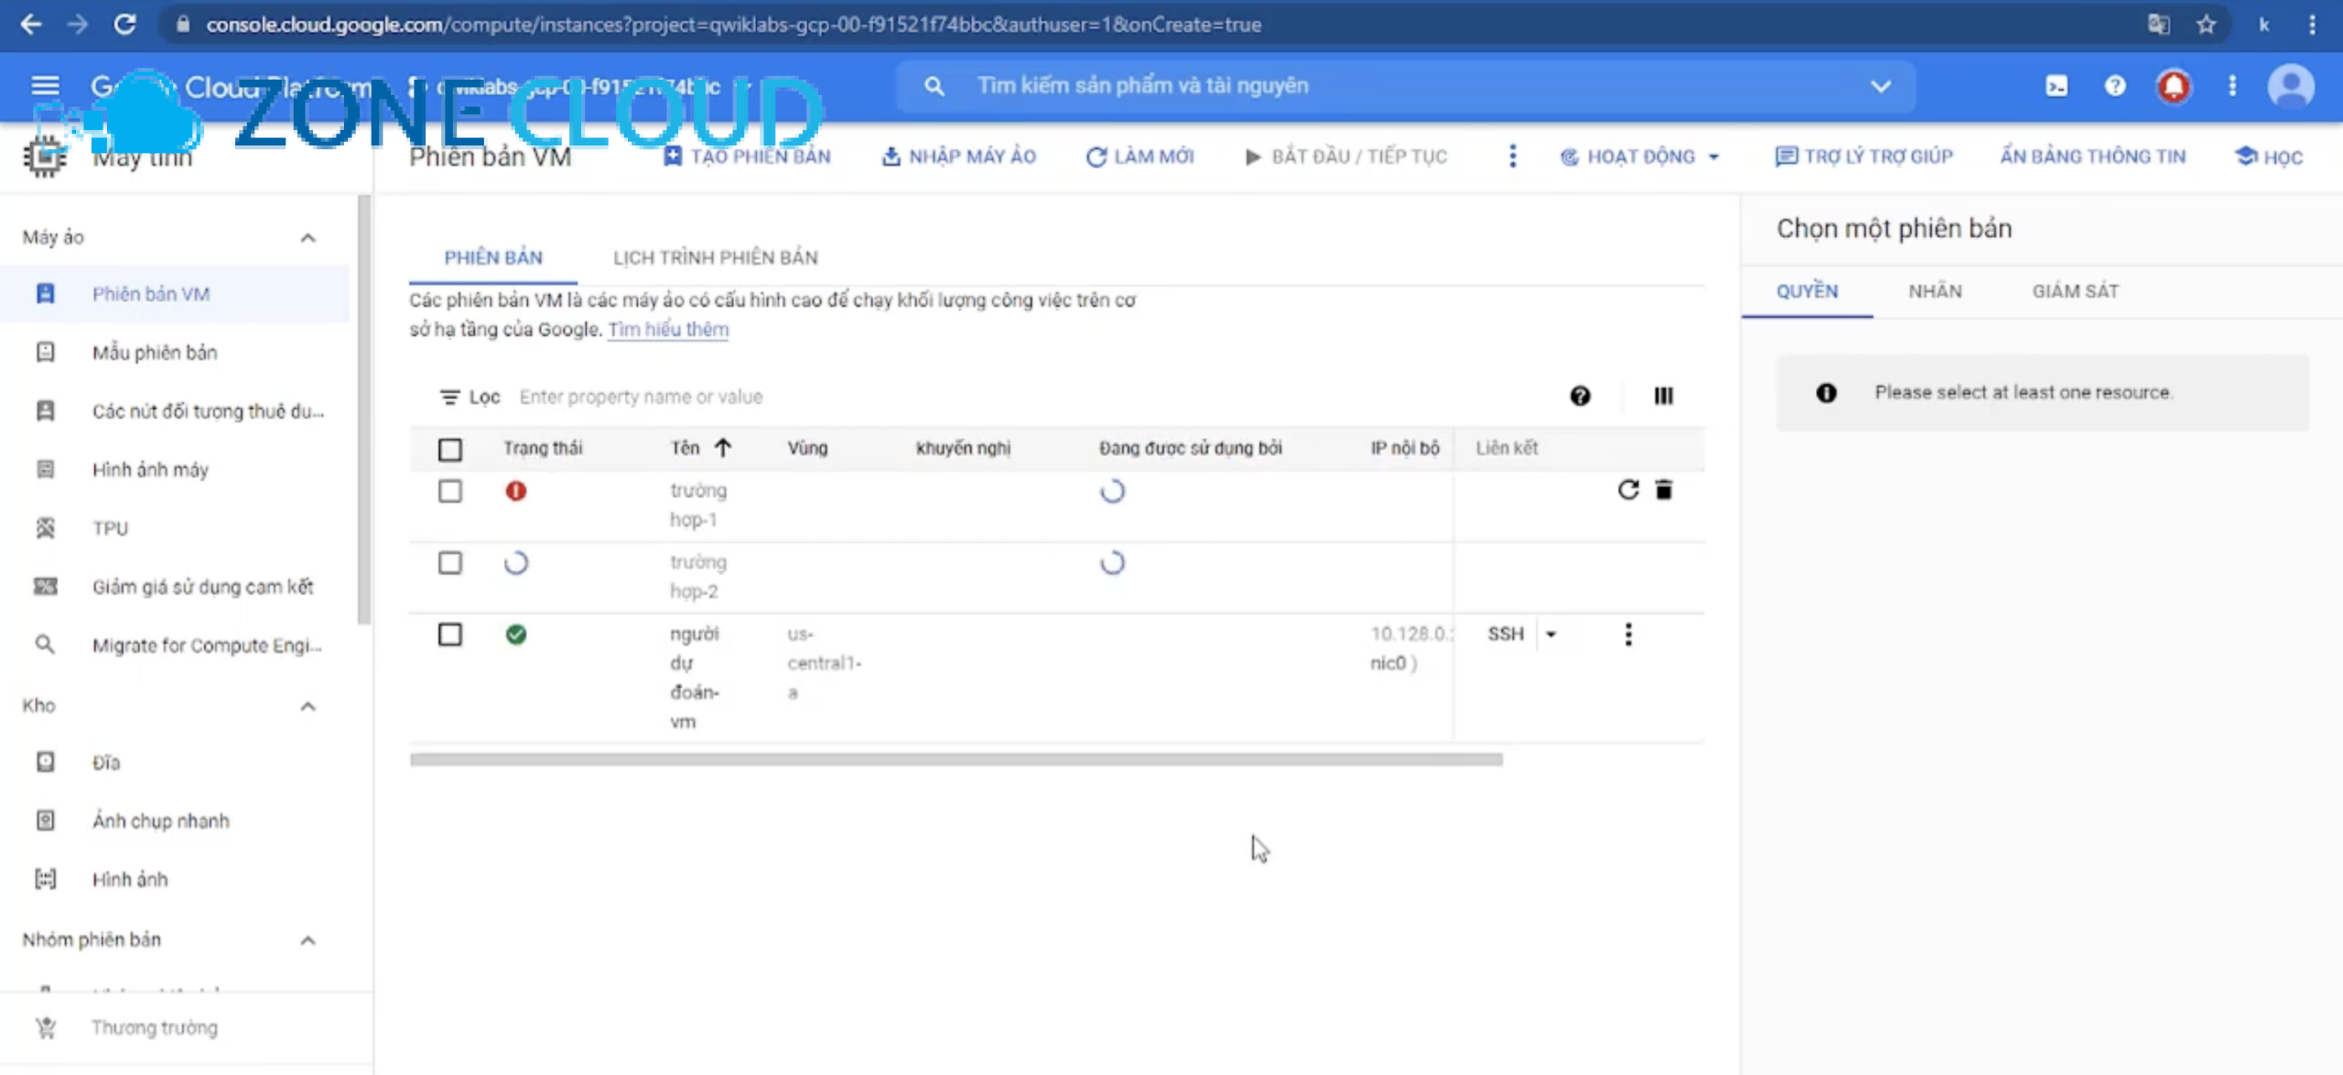Open the HỌC learn button

[x=2268, y=156]
